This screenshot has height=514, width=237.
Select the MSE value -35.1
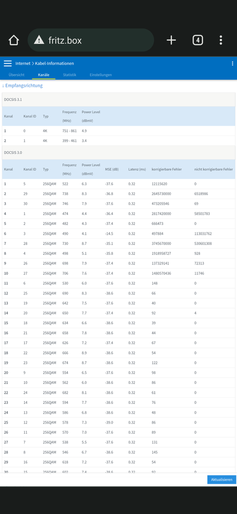110,243
